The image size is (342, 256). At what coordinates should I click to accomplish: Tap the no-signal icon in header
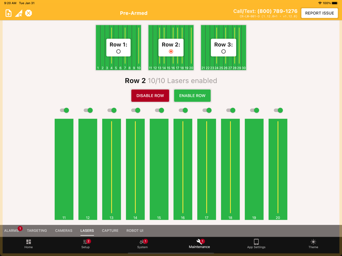pos(18,13)
